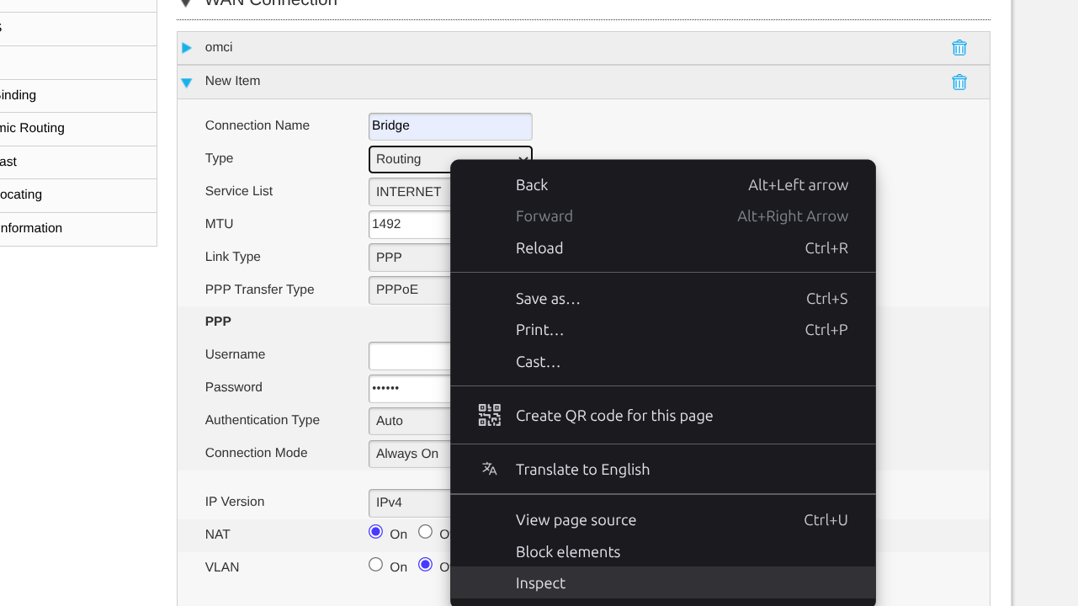Click Block elements menu entry

(568, 552)
